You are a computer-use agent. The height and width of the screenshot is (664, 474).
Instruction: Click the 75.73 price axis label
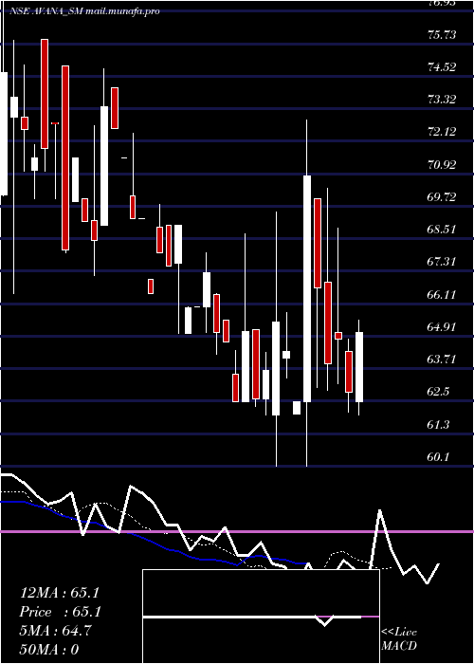[x=442, y=35]
